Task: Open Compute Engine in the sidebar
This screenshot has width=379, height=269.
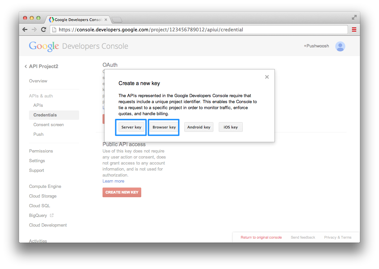Action: pyautogui.click(x=45, y=186)
